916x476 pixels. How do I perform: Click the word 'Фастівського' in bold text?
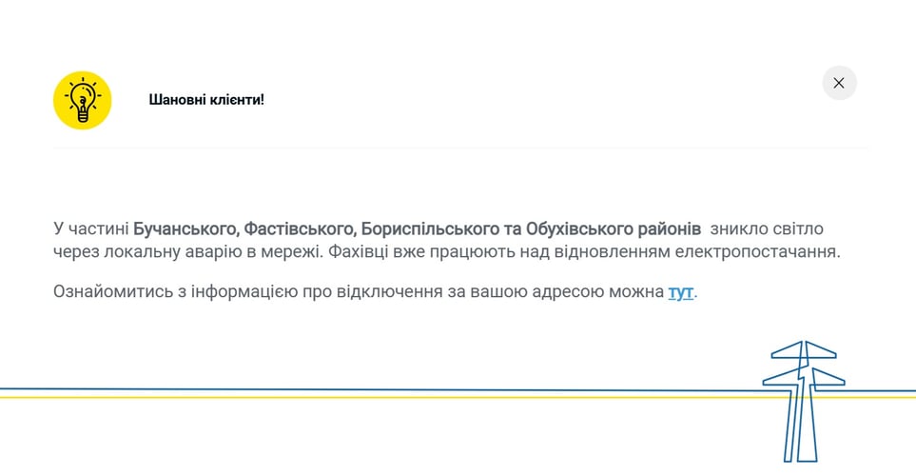[299, 229]
